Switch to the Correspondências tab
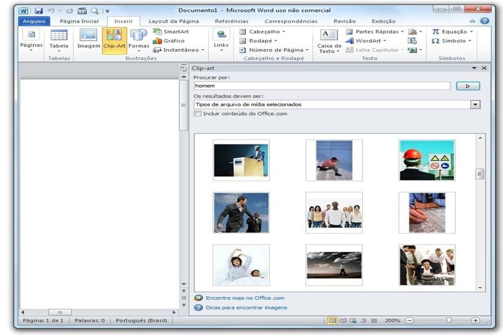Viewport: 503px width, 335px height. click(x=291, y=21)
